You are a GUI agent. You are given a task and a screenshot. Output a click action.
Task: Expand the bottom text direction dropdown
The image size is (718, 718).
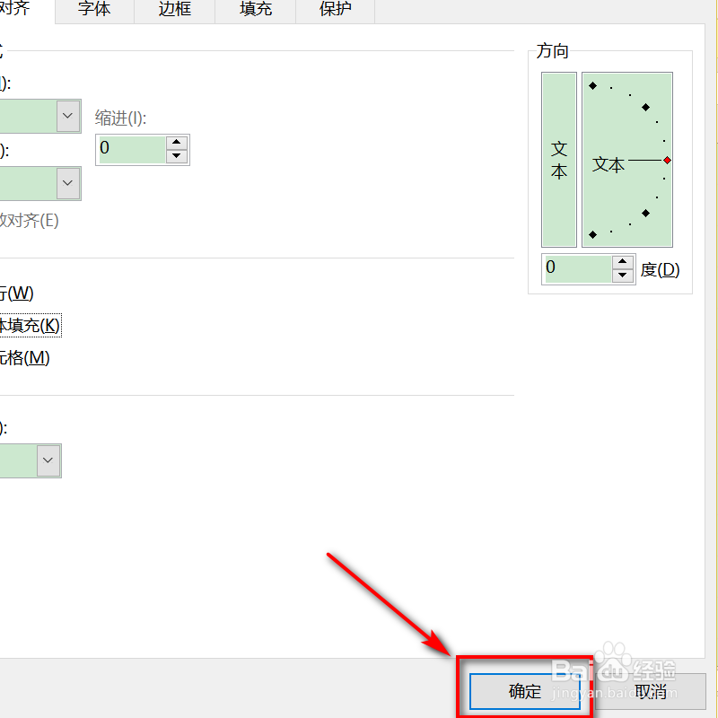coord(48,461)
